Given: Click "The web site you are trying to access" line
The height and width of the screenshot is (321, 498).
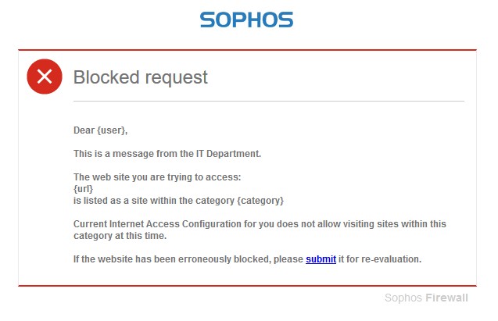Looking at the screenshot, I should coord(157,177).
